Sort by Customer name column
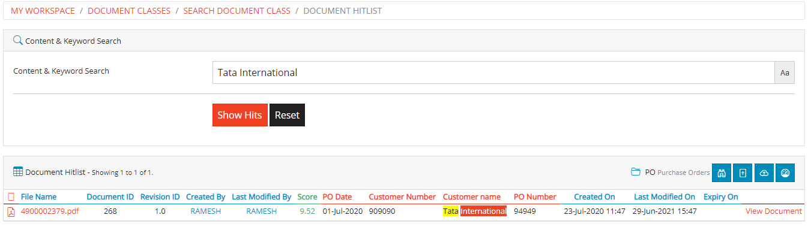 pos(472,196)
